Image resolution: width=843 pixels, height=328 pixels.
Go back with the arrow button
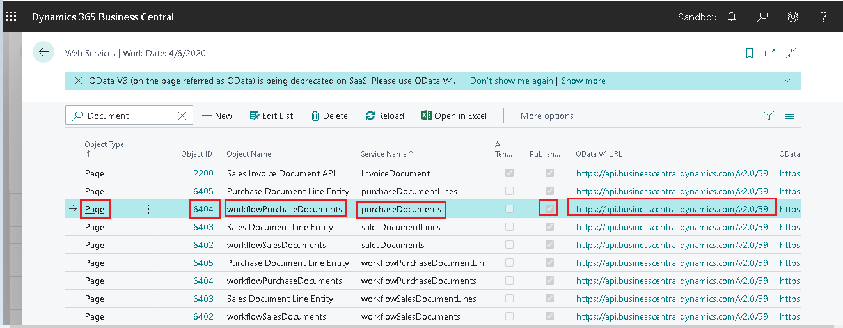43,52
